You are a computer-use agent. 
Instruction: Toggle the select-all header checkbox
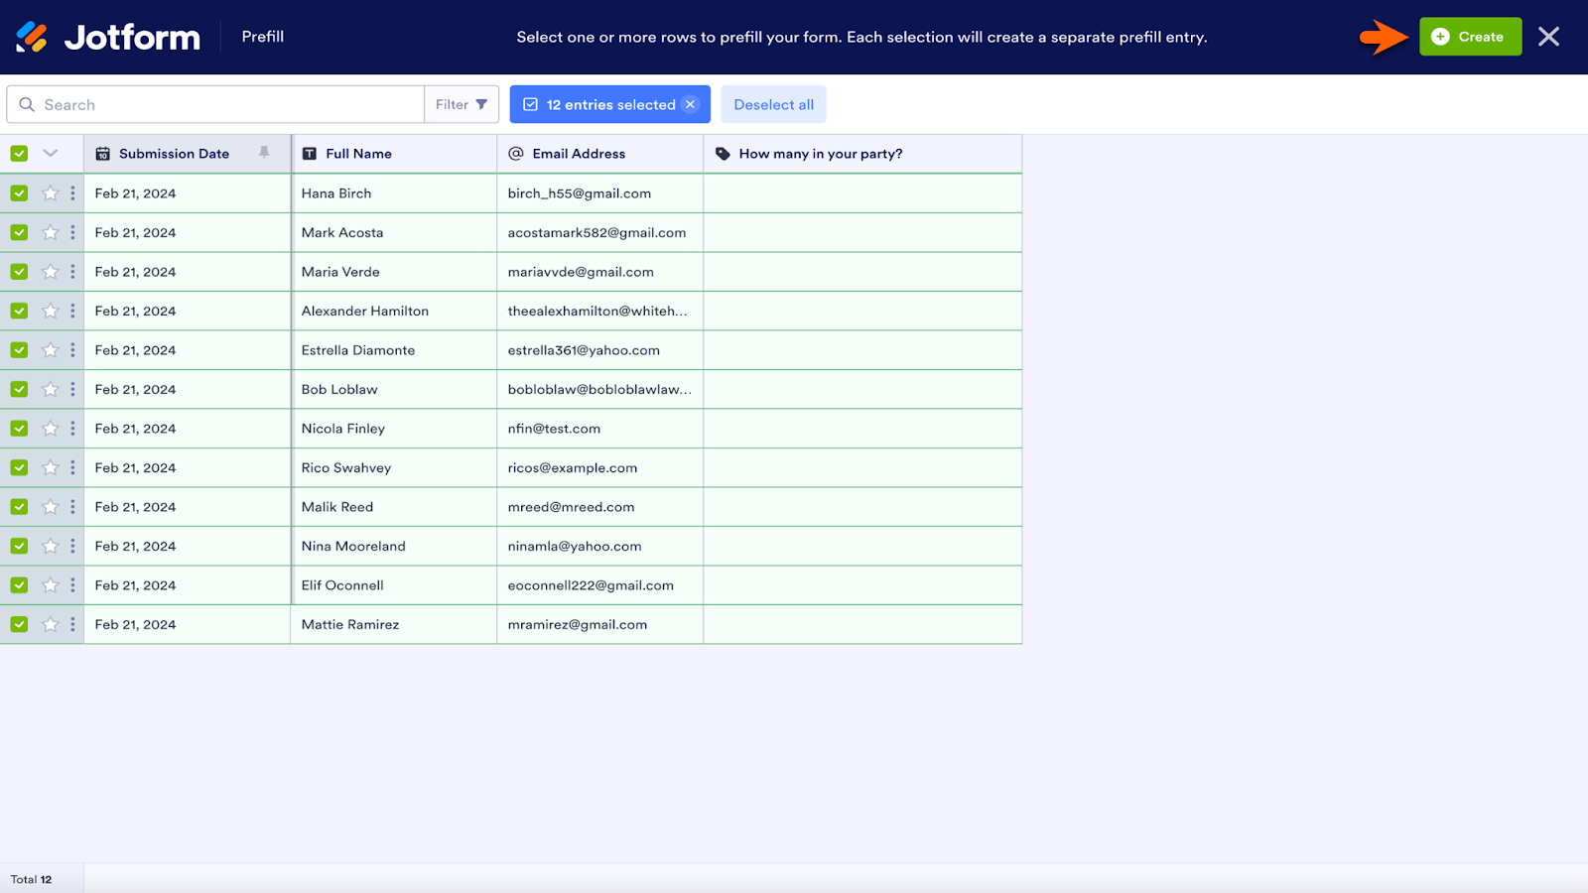coord(19,154)
